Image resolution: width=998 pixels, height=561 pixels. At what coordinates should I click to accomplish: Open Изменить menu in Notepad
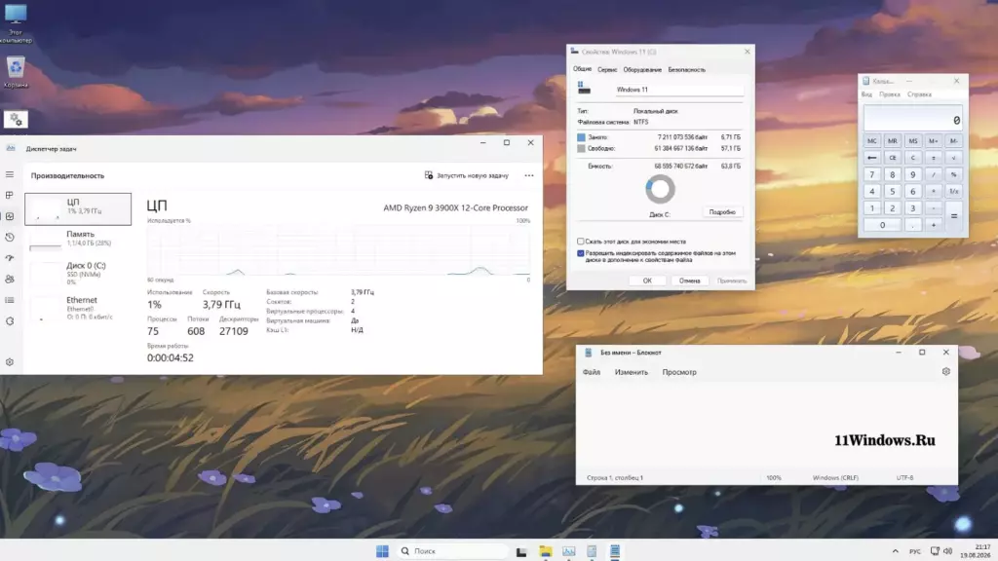click(x=631, y=372)
